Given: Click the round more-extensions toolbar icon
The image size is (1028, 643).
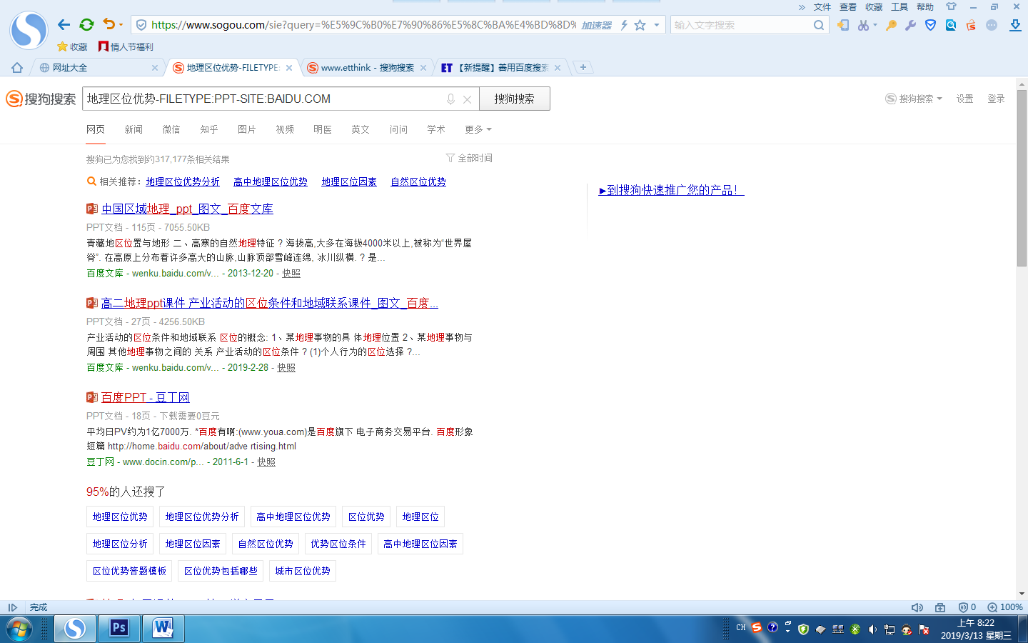Looking at the screenshot, I should click(x=992, y=25).
